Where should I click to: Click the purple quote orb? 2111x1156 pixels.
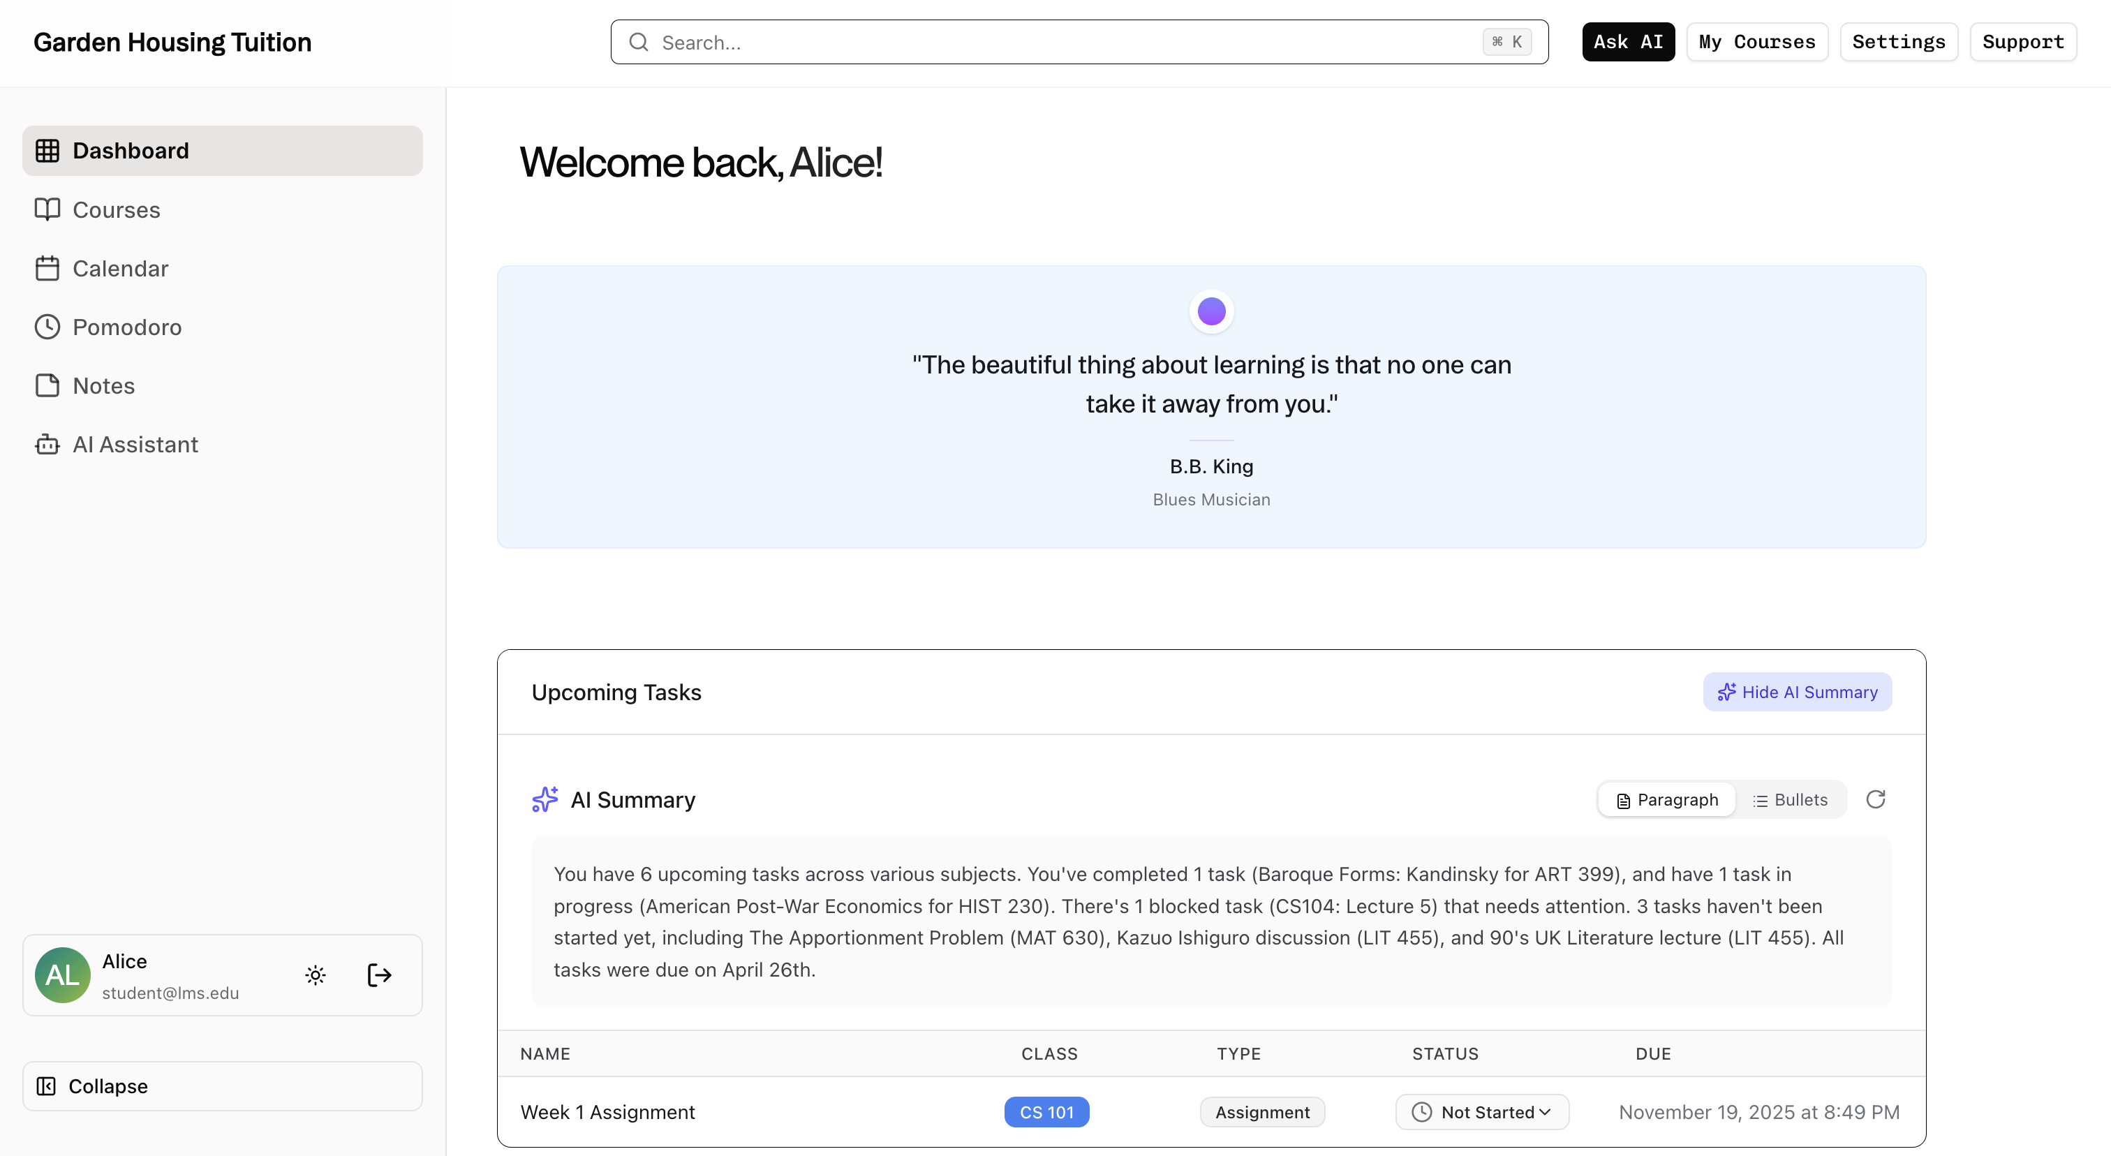click(x=1211, y=311)
